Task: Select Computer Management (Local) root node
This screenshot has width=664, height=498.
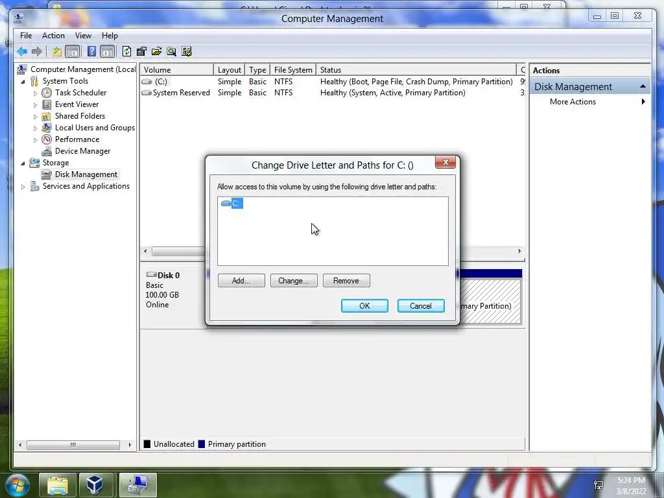Action: coord(83,69)
